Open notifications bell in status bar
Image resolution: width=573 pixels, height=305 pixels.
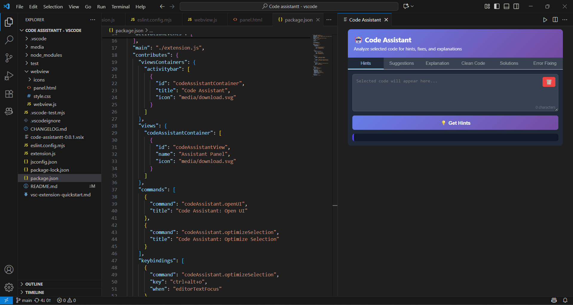(565, 300)
